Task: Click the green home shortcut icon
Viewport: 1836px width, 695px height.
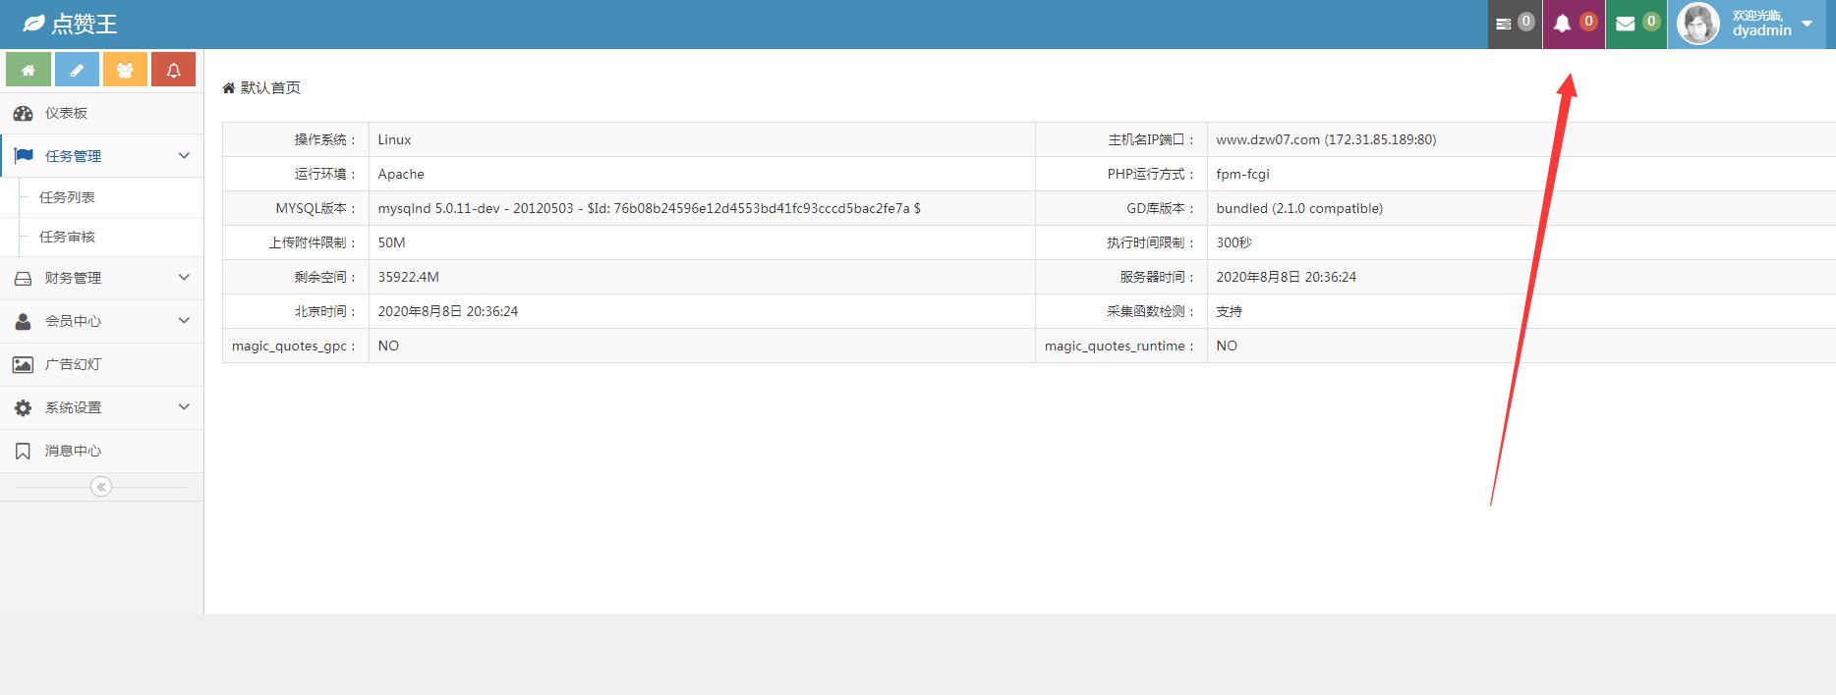Action: click(x=29, y=71)
